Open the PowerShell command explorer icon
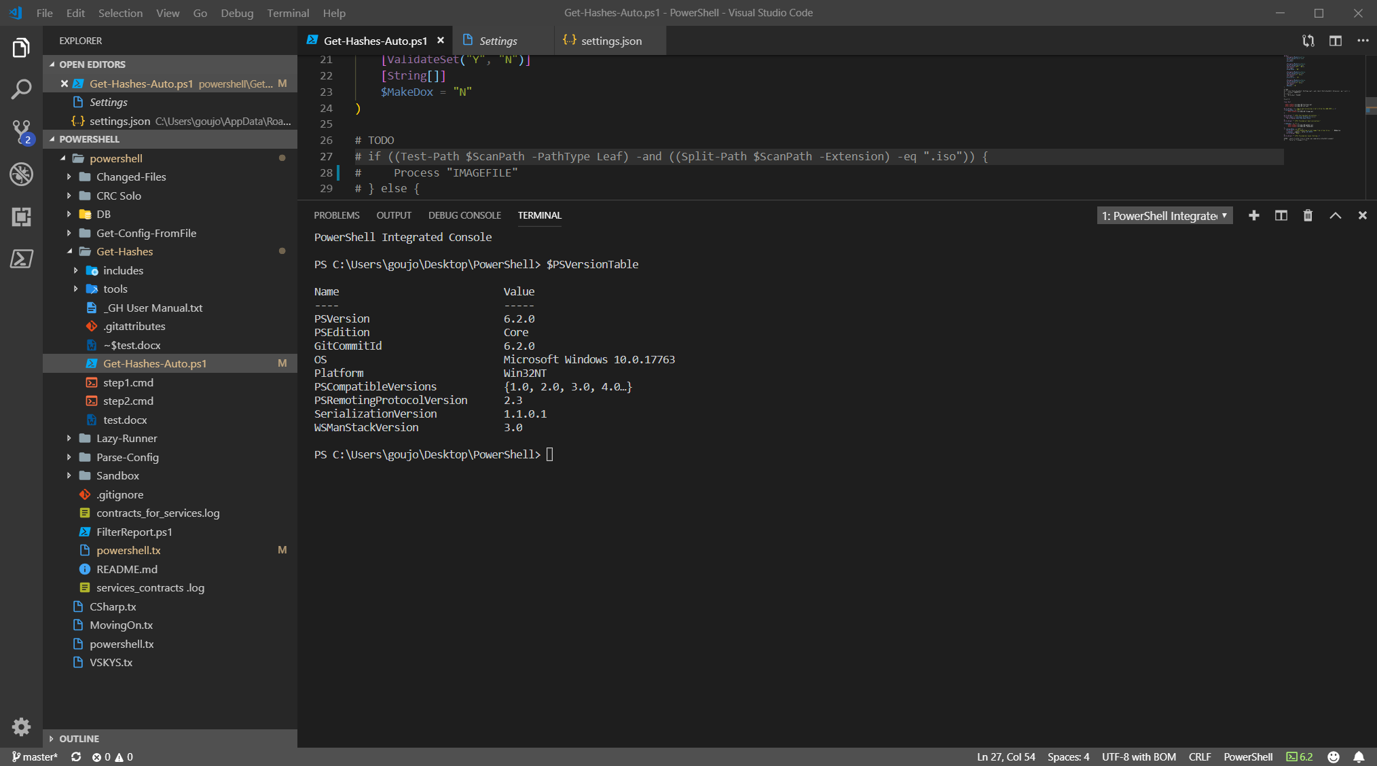This screenshot has height=766, width=1377. tap(21, 259)
